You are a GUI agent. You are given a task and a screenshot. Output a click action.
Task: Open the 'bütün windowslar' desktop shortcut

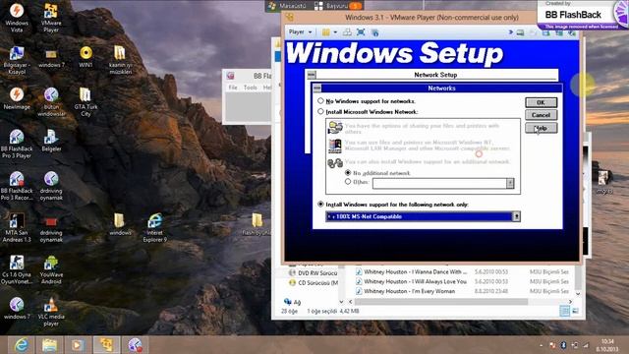[x=51, y=101]
